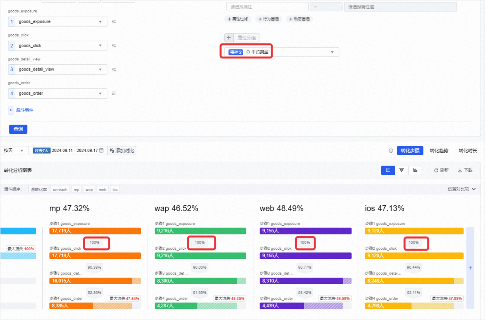The height and width of the screenshot is (320, 485).
Task: Add filter to the goods_exposure step
Action: 114,22
